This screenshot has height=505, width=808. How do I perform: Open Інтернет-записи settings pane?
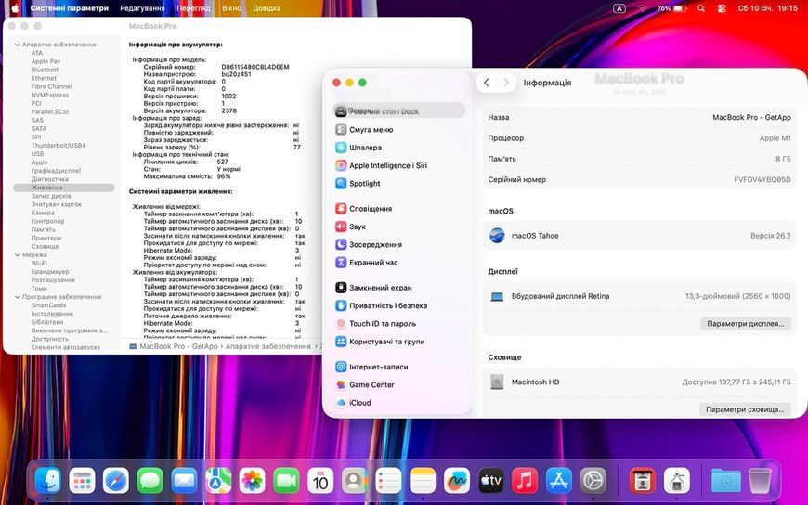(400, 367)
